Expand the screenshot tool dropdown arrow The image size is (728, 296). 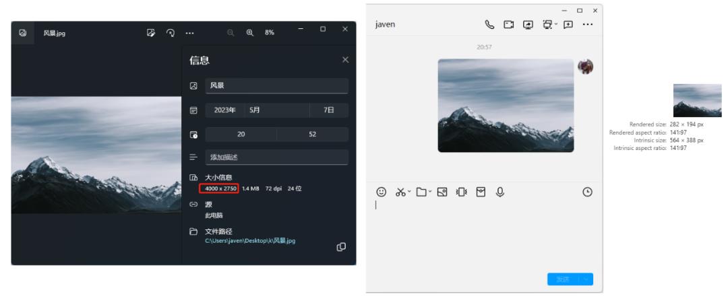(409, 192)
